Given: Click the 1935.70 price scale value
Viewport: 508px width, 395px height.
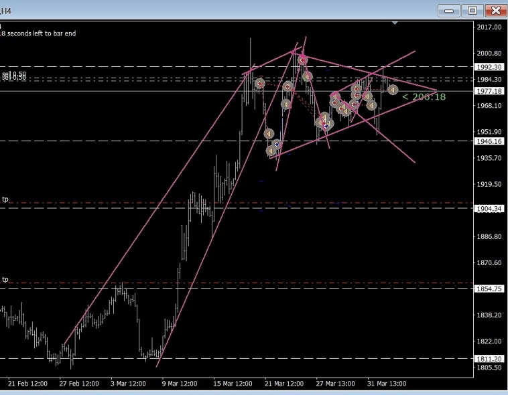Looking at the screenshot, I should pyautogui.click(x=489, y=158).
